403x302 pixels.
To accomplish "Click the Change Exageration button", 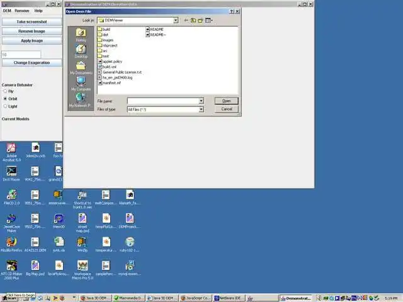I will pyautogui.click(x=31, y=63).
